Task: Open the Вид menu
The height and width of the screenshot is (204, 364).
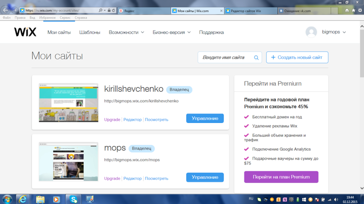Action: coord(32,18)
